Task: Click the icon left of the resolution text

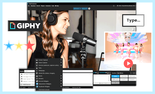Action: point(117,6)
